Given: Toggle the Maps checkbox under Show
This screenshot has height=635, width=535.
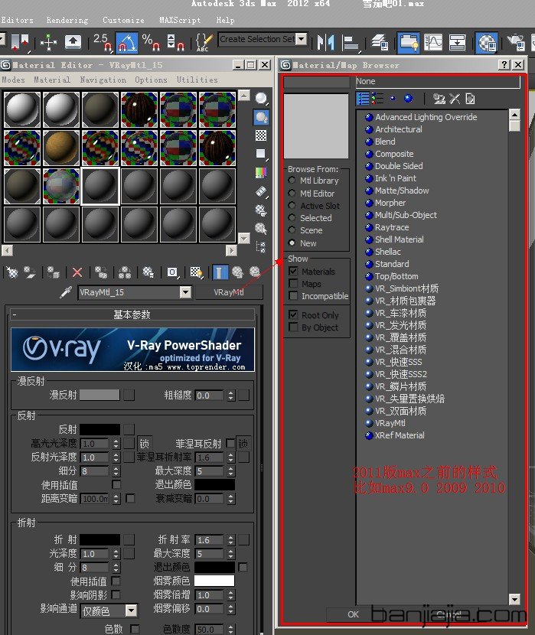Looking at the screenshot, I should 294,283.
